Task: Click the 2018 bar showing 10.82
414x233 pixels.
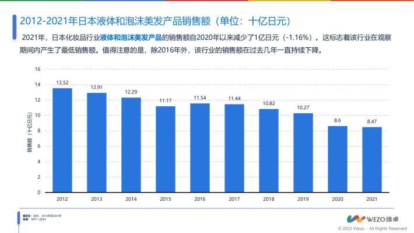Action: (269, 151)
